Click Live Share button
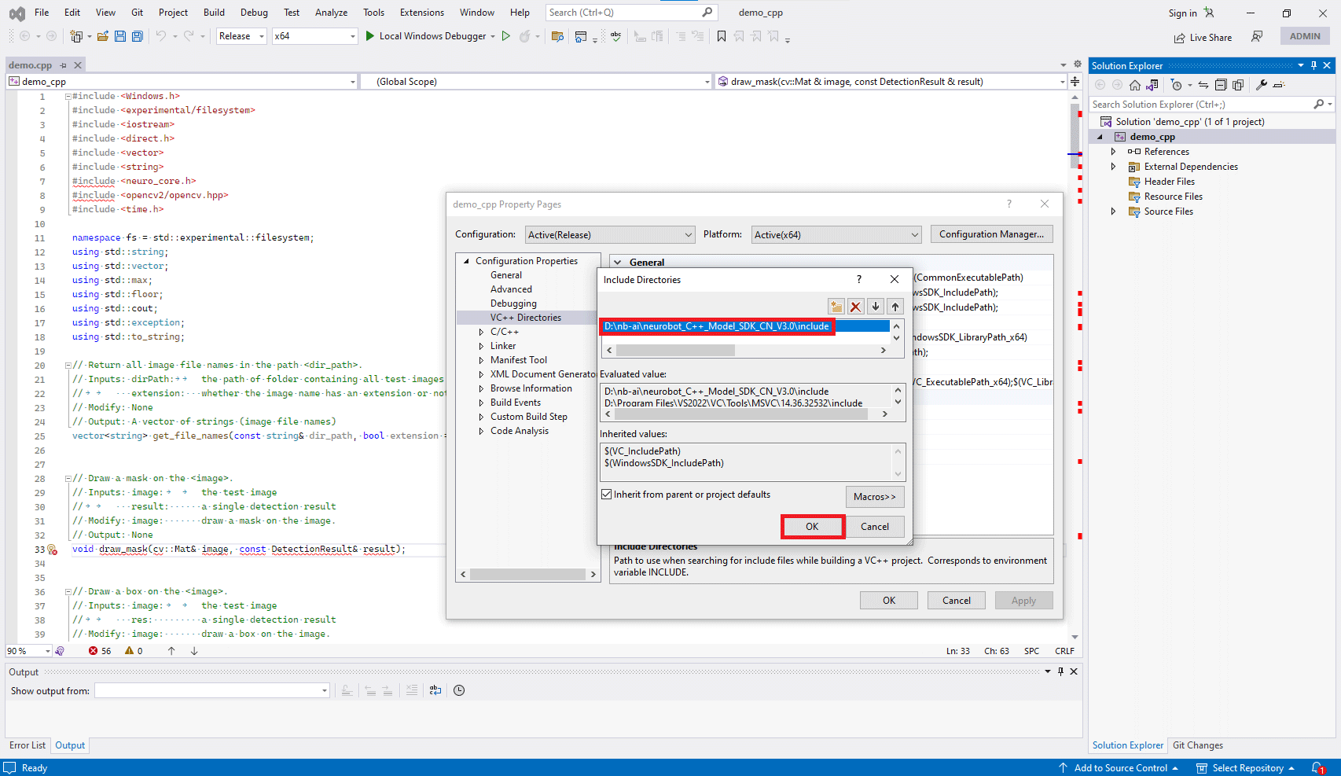This screenshot has width=1341, height=776. [x=1203, y=37]
